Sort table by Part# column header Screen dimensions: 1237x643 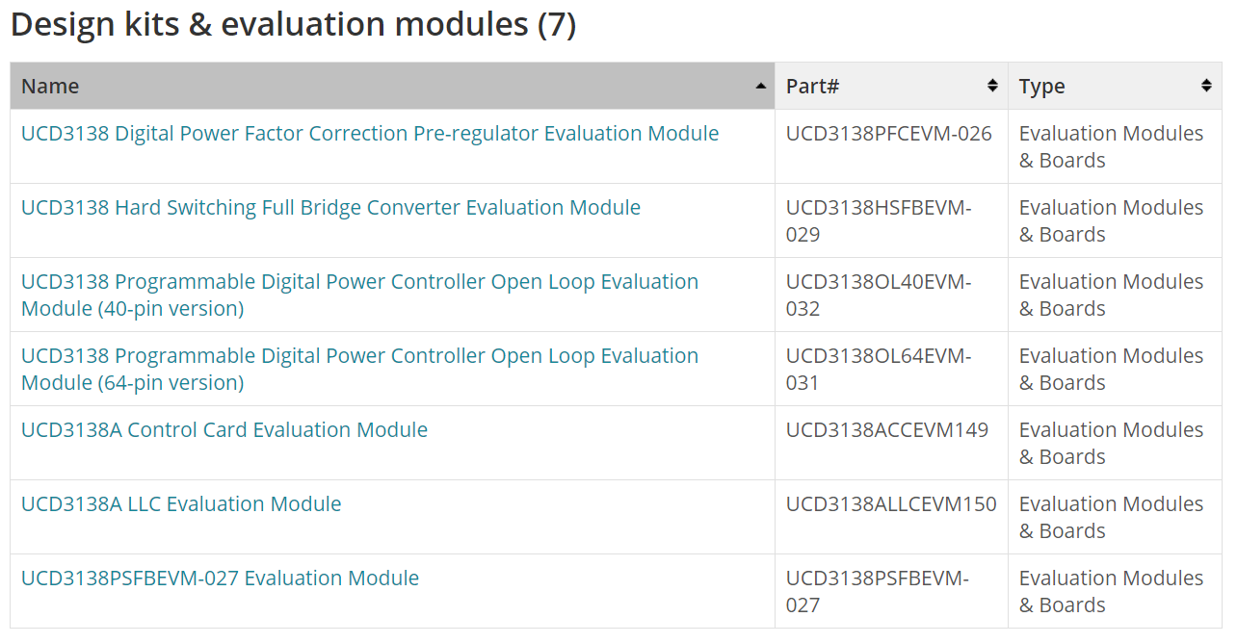pyautogui.click(x=892, y=86)
